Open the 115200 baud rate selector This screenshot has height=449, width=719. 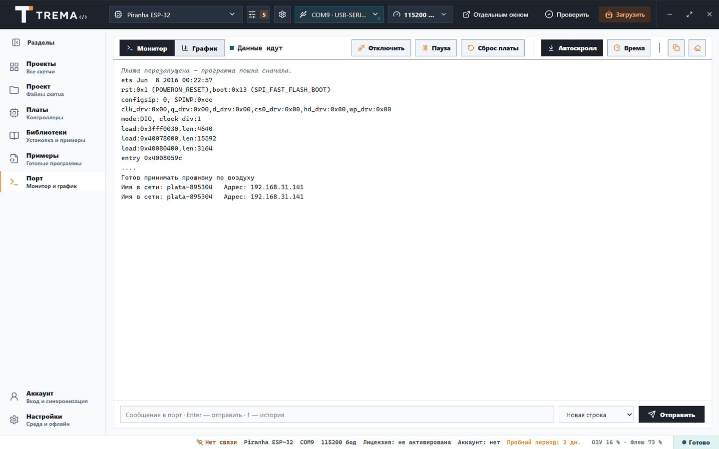420,14
